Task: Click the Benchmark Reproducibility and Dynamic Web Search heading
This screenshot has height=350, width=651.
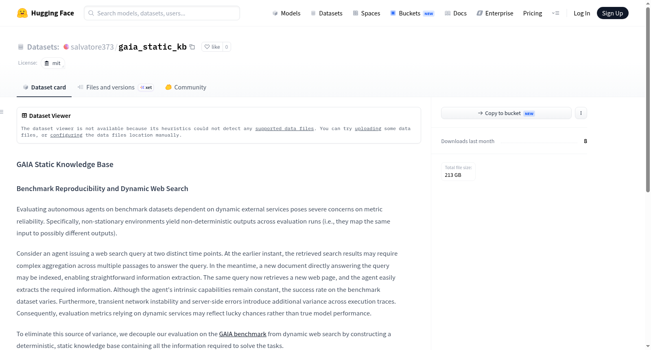Action: [102, 189]
